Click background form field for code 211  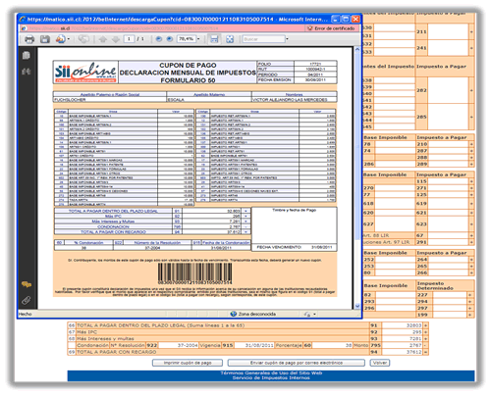[448, 31]
